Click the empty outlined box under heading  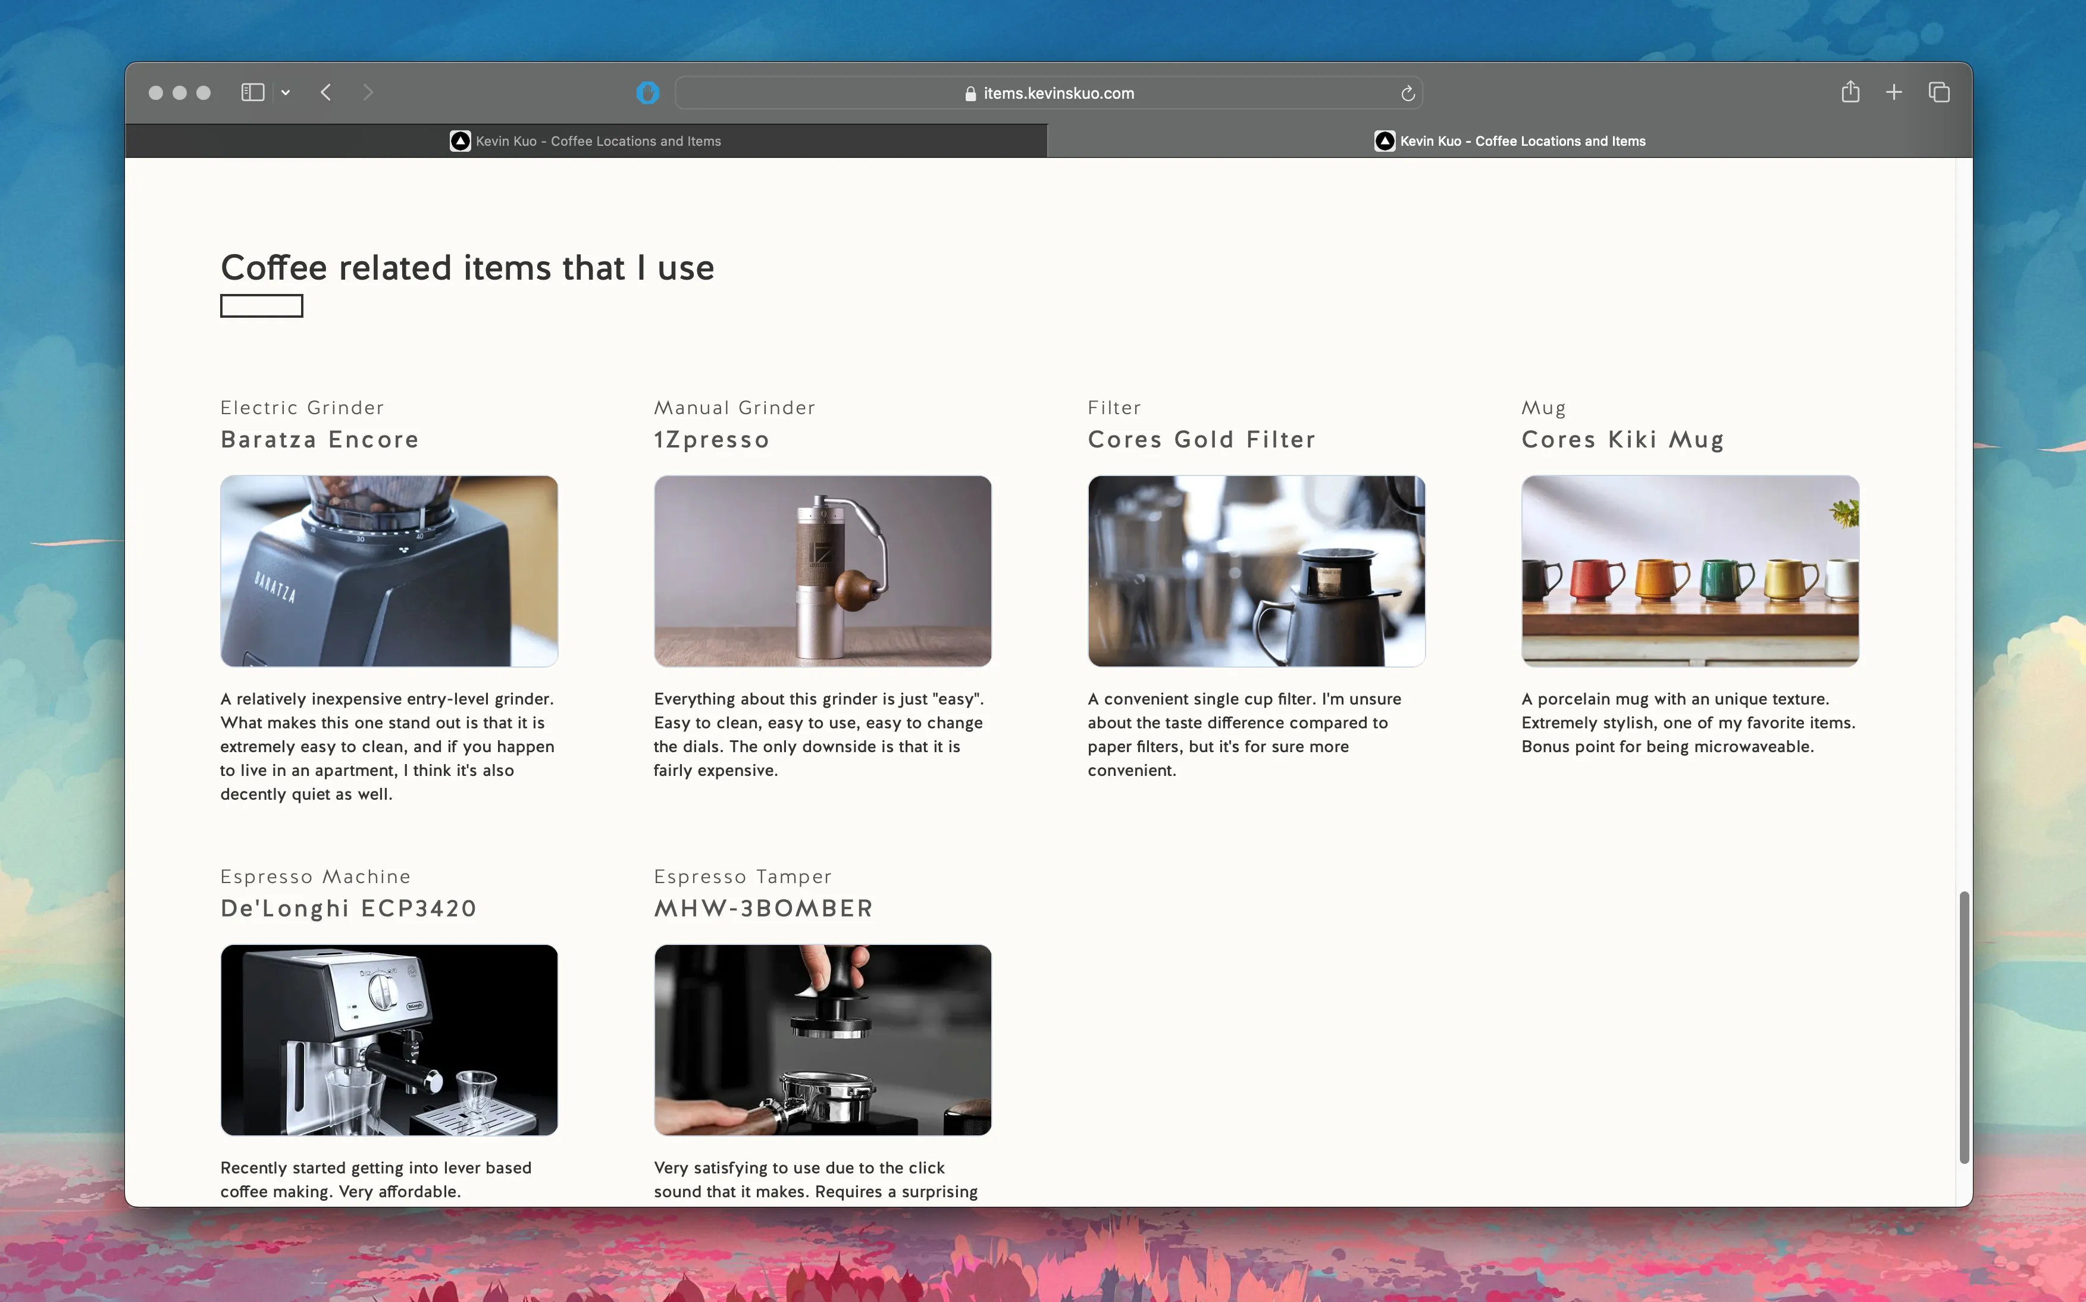point(262,306)
